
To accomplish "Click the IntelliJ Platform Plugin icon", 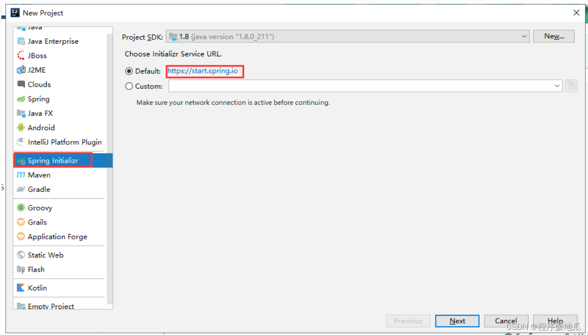I will tap(21, 142).
